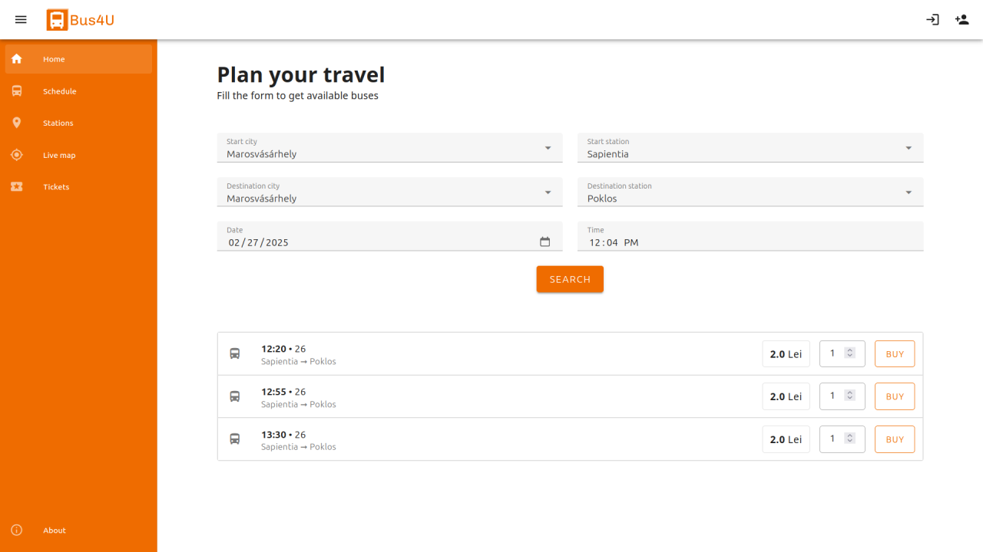Image resolution: width=983 pixels, height=552 pixels.
Task: Open the date picker calendar icon
Action: [x=544, y=242]
